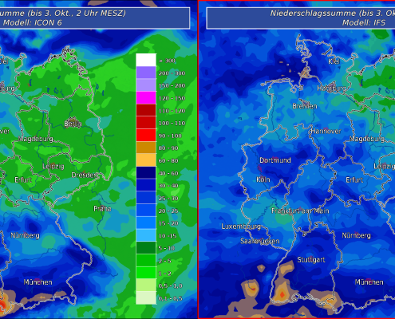Viewport: 395px width, 319px height.
Task: Click the 'Modell: ICON 6' title text
Action: tap(33, 23)
